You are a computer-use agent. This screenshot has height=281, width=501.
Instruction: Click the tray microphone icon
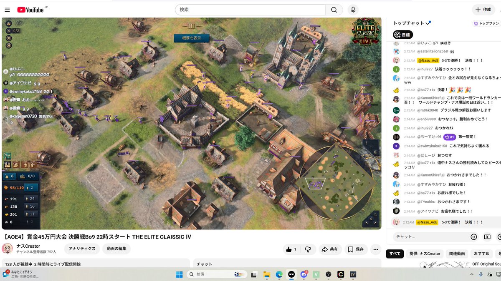coord(481,274)
